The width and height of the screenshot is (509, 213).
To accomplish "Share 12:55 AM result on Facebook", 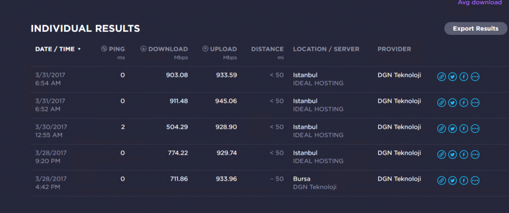I will [464, 129].
